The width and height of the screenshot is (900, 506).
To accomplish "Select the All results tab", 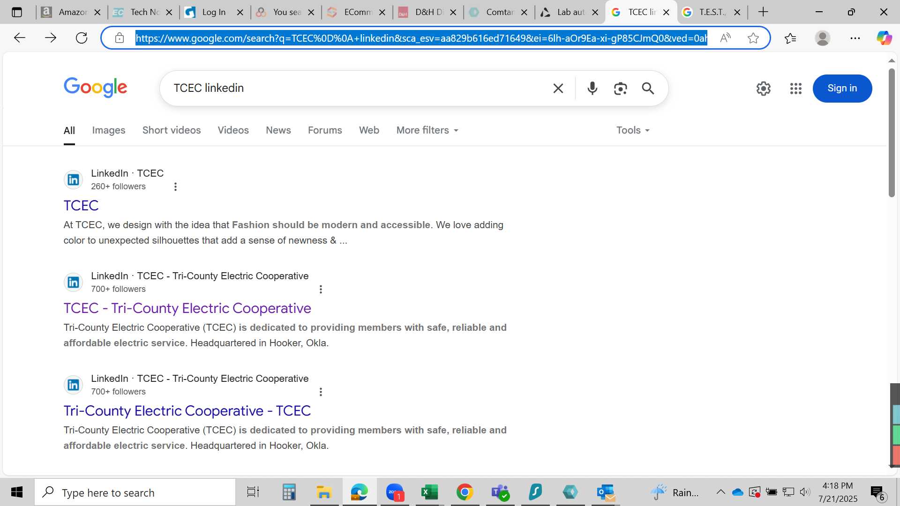I will (x=69, y=130).
